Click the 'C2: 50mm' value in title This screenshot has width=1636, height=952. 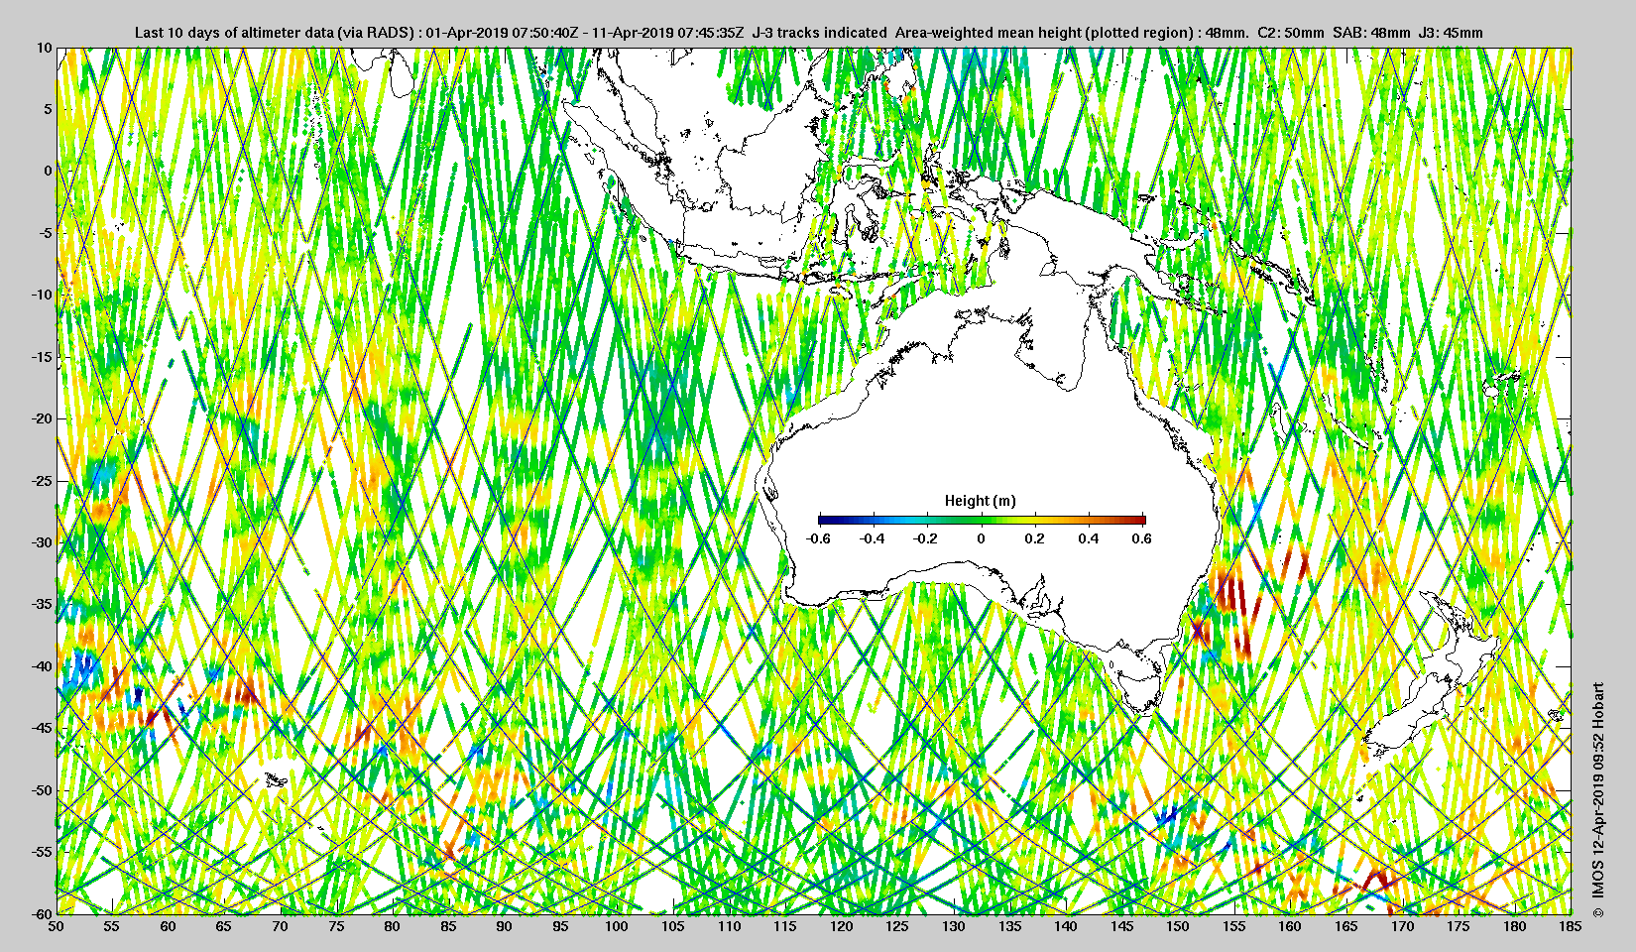[1291, 33]
